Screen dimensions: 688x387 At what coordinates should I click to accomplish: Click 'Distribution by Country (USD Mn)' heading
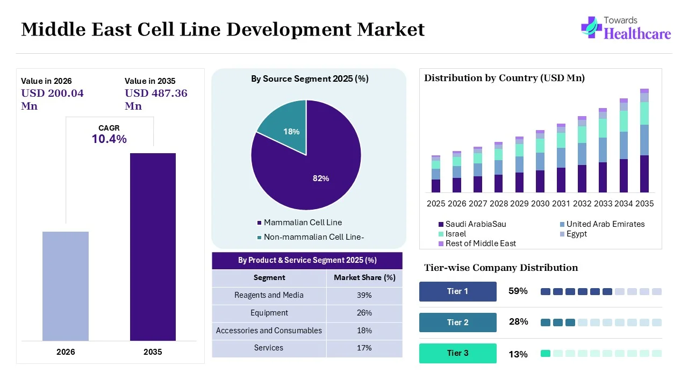[504, 78]
